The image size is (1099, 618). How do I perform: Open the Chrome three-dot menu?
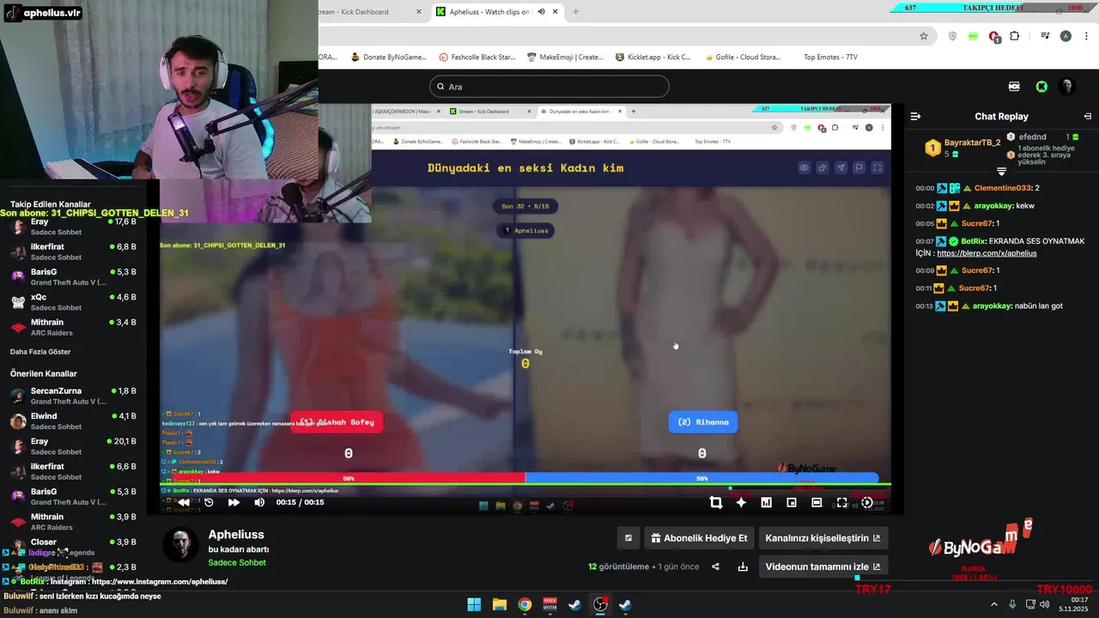point(1085,36)
